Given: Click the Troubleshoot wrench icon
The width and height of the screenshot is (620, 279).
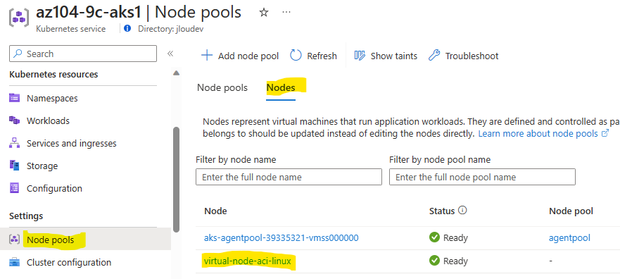Looking at the screenshot, I should tap(434, 56).
